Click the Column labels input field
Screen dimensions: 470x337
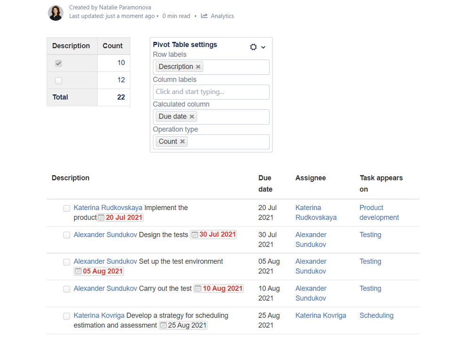211,92
